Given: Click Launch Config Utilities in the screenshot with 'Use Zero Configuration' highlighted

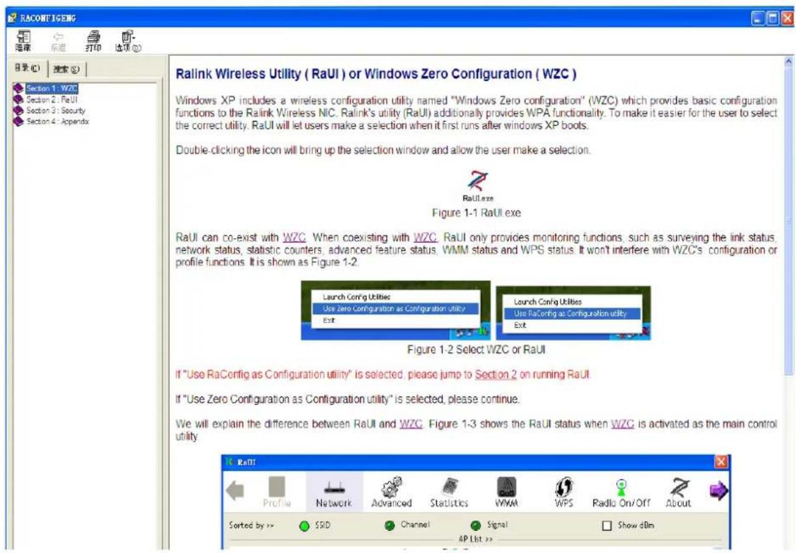Looking at the screenshot, I should pyautogui.click(x=357, y=296).
